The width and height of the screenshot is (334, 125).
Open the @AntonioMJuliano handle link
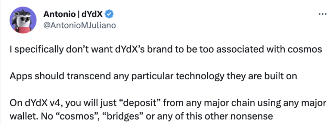click(x=80, y=25)
